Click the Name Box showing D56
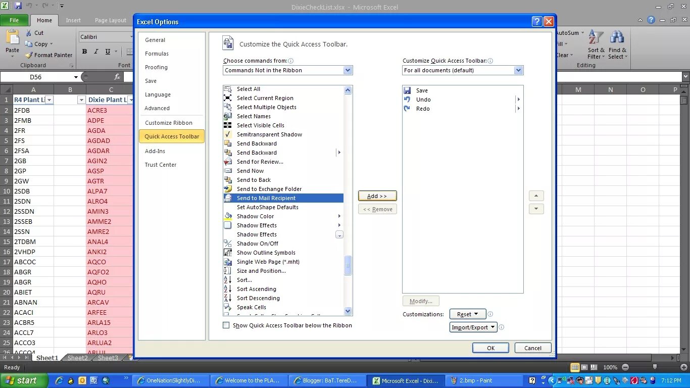Screen dimensions: 690x388 point(35,77)
